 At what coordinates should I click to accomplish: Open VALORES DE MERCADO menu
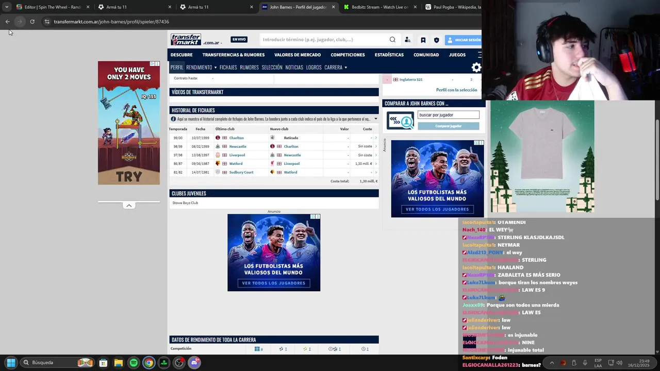pos(298,55)
